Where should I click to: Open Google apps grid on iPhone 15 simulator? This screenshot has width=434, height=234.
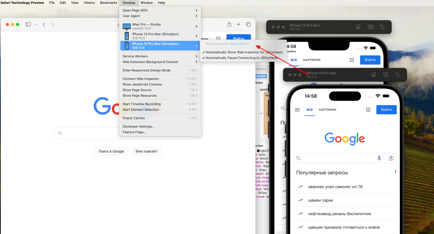(368, 110)
